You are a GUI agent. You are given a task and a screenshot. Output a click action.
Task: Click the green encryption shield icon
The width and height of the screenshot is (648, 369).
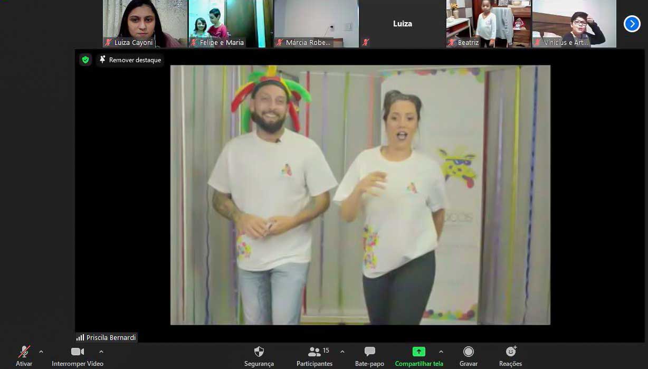pyautogui.click(x=85, y=60)
